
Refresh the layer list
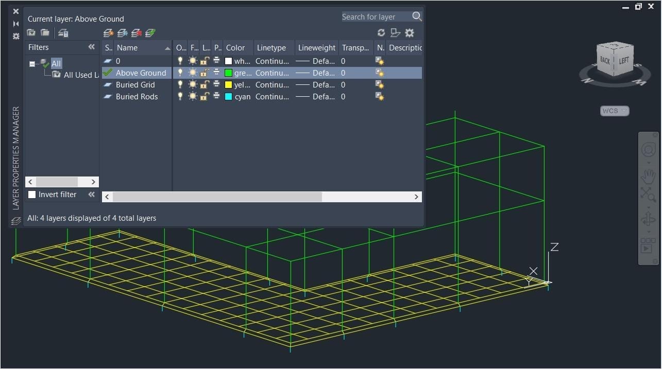click(x=381, y=32)
